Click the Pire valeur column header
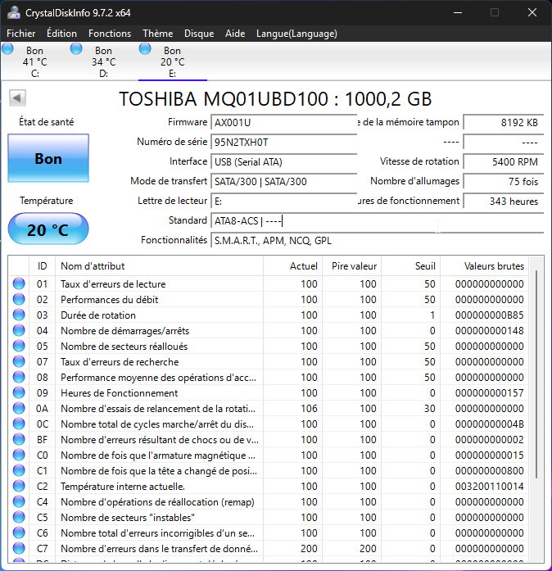The width and height of the screenshot is (552, 571). 351,265
